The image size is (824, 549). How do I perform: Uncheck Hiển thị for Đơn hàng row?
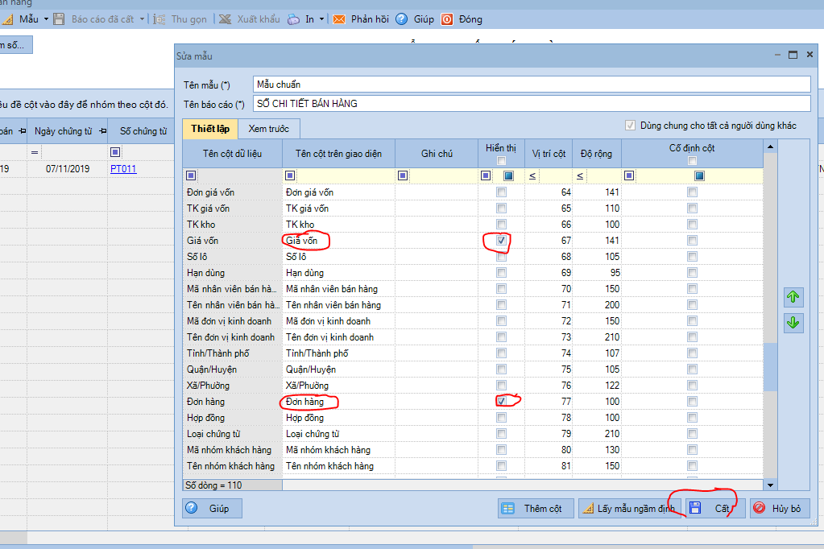coord(501,401)
